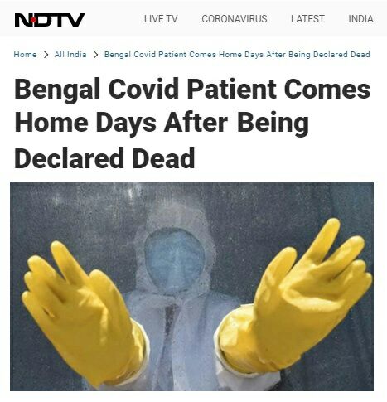Click the Home breadcrumb link
The width and height of the screenshot is (387, 402).
25,55
